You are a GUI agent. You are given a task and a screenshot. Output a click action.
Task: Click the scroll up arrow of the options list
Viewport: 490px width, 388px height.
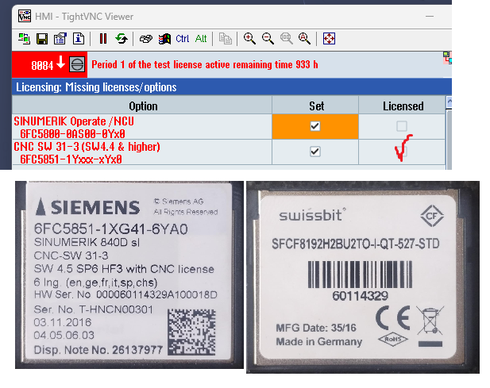(449, 102)
